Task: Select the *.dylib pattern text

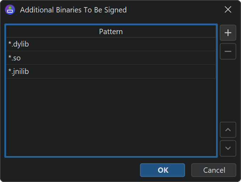Action: 19,44
